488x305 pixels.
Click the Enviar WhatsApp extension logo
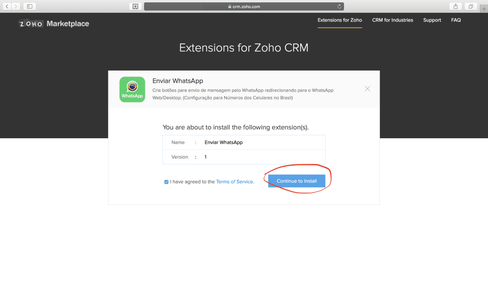tap(132, 90)
